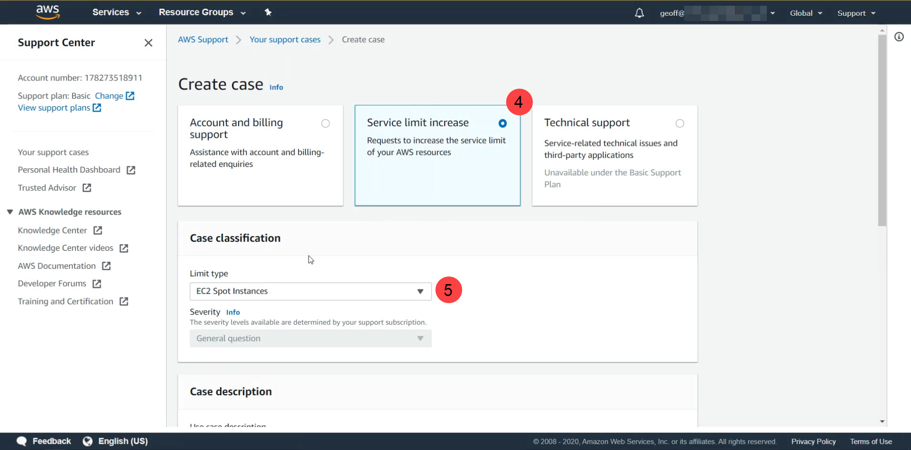
Task: Select Technical support radio button
Action: coord(680,123)
